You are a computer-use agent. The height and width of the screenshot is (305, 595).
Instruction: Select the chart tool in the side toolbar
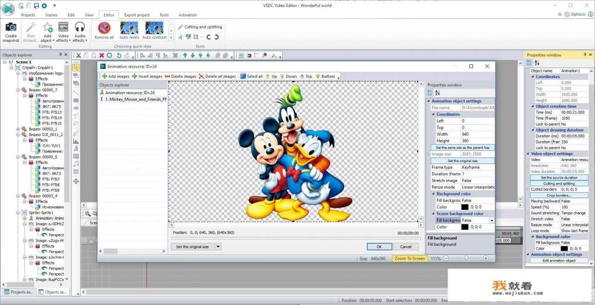[x=76, y=141]
